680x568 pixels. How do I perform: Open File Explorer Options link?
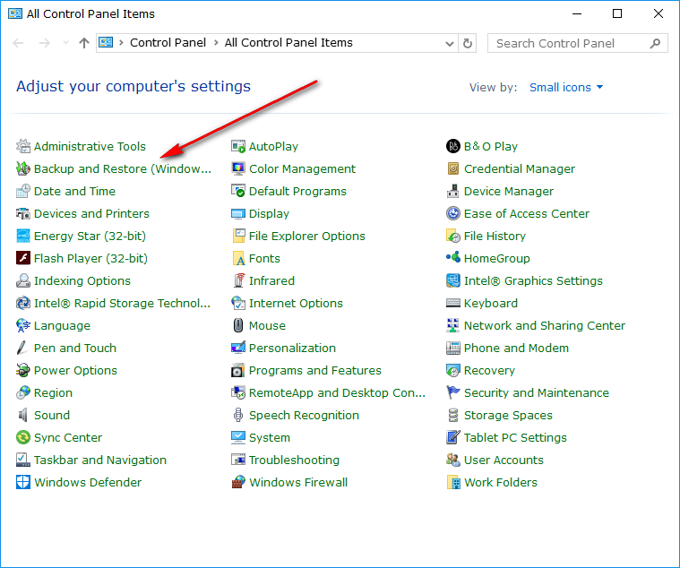coord(307,236)
